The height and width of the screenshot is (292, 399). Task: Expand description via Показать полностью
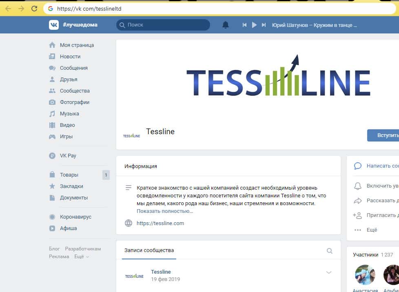(x=165, y=211)
